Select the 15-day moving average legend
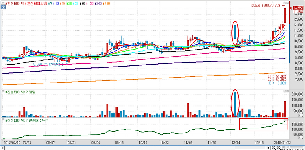The height and width of the screenshot is (150, 305). (x=63, y=4)
